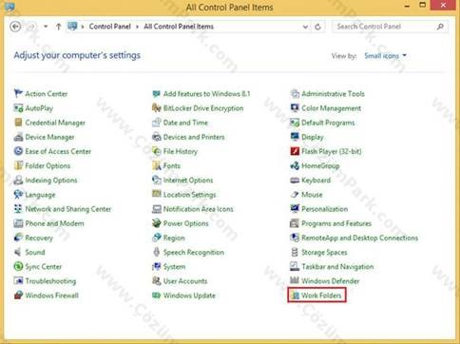Click the computer icon in address bar
The image size is (460, 344).
tap(72, 27)
